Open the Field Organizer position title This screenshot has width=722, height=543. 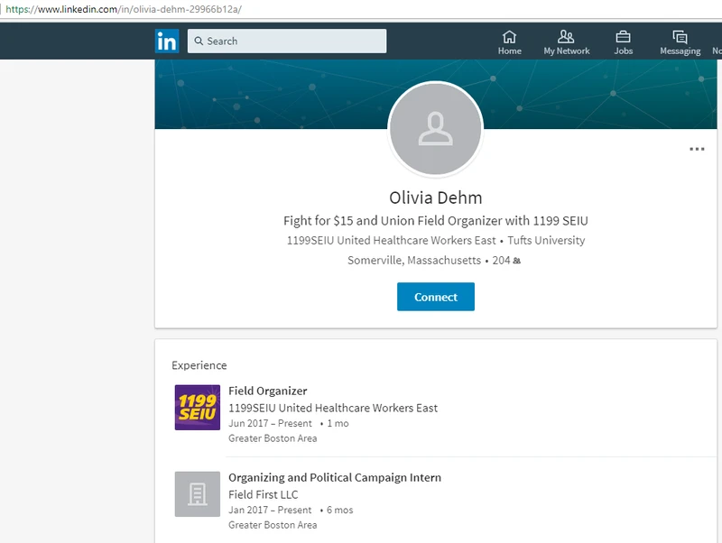click(x=267, y=391)
